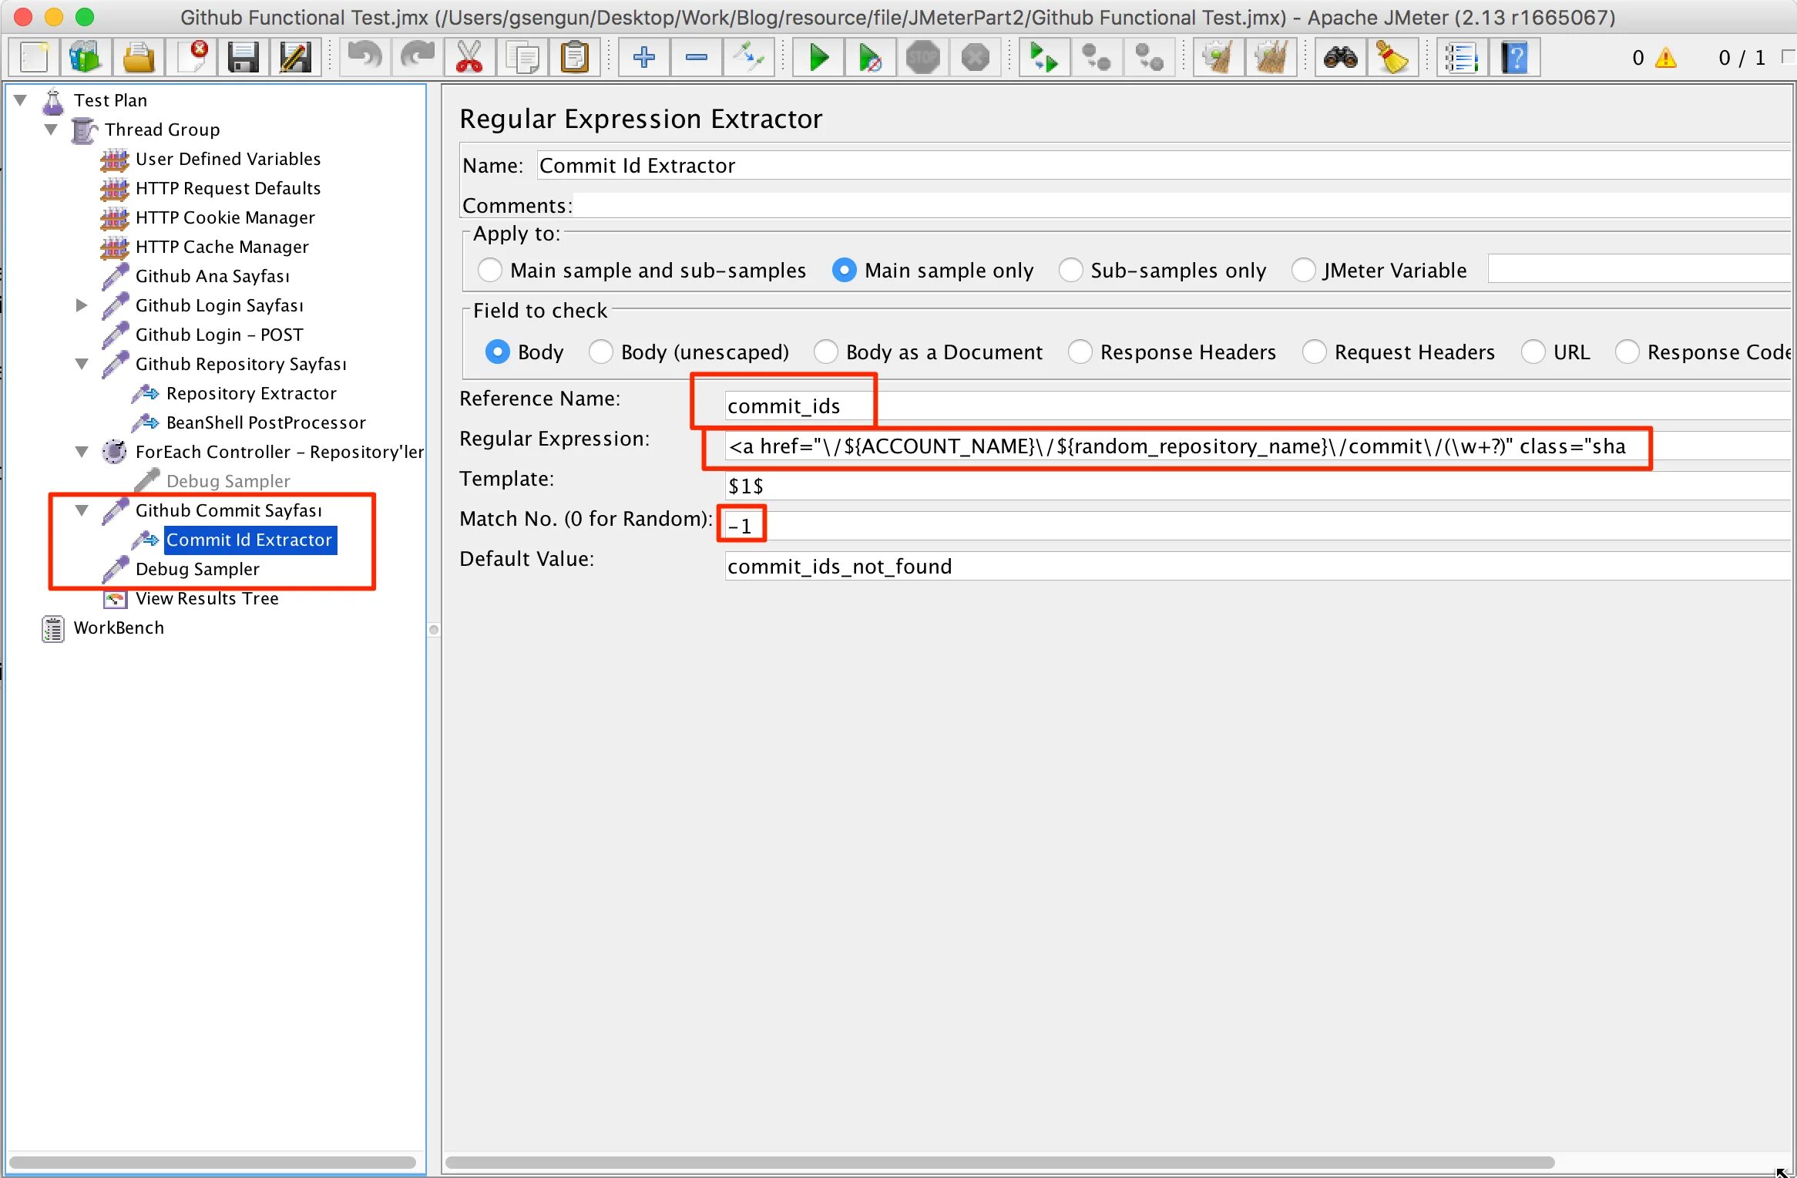The width and height of the screenshot is (1797, 1178).
Task: Click the scissors Cut icon
Action: 469,57
